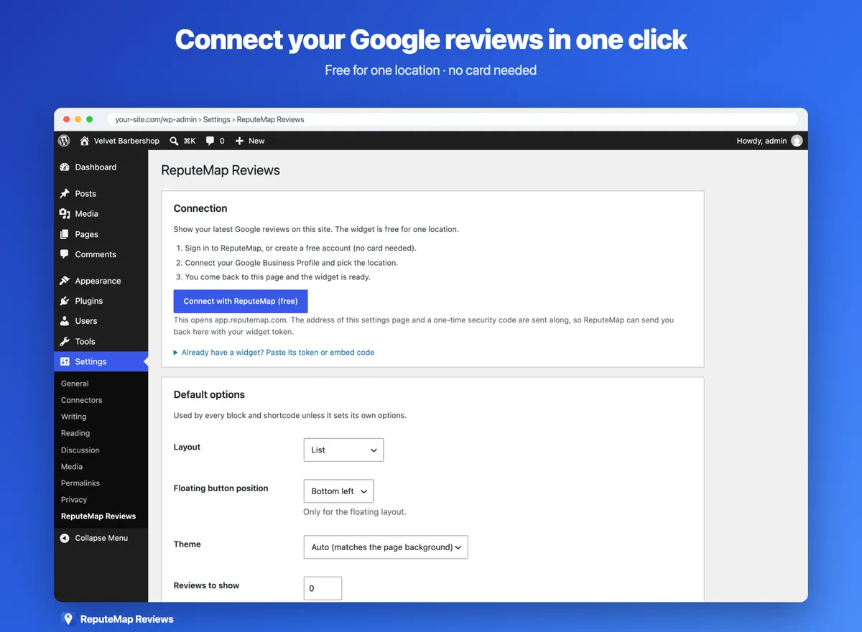862x632 pixels.
Task: Click the search magnifier icon in admin bar
Action: (x=174, y=141)
